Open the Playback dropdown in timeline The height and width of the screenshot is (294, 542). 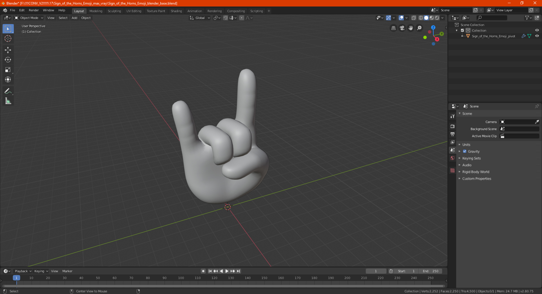point(23,271)
